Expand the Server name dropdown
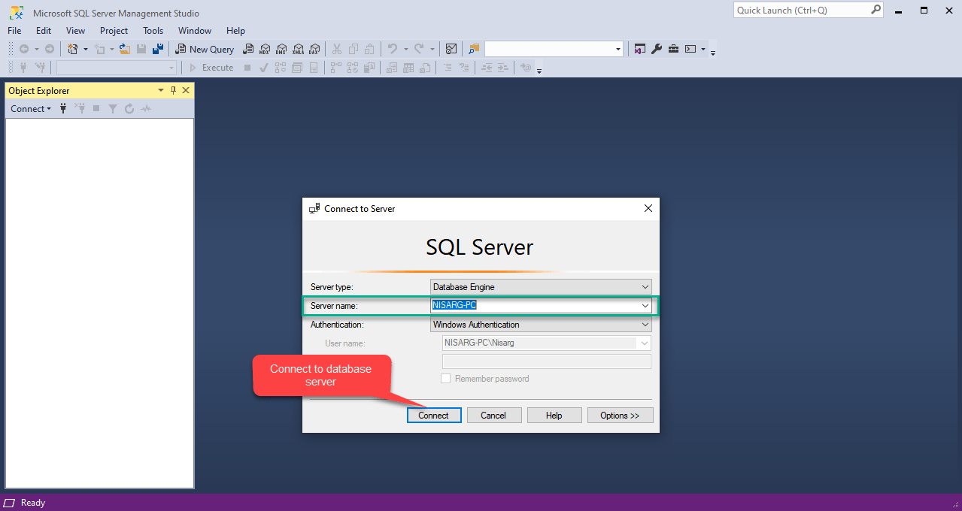 pos(644,305)
